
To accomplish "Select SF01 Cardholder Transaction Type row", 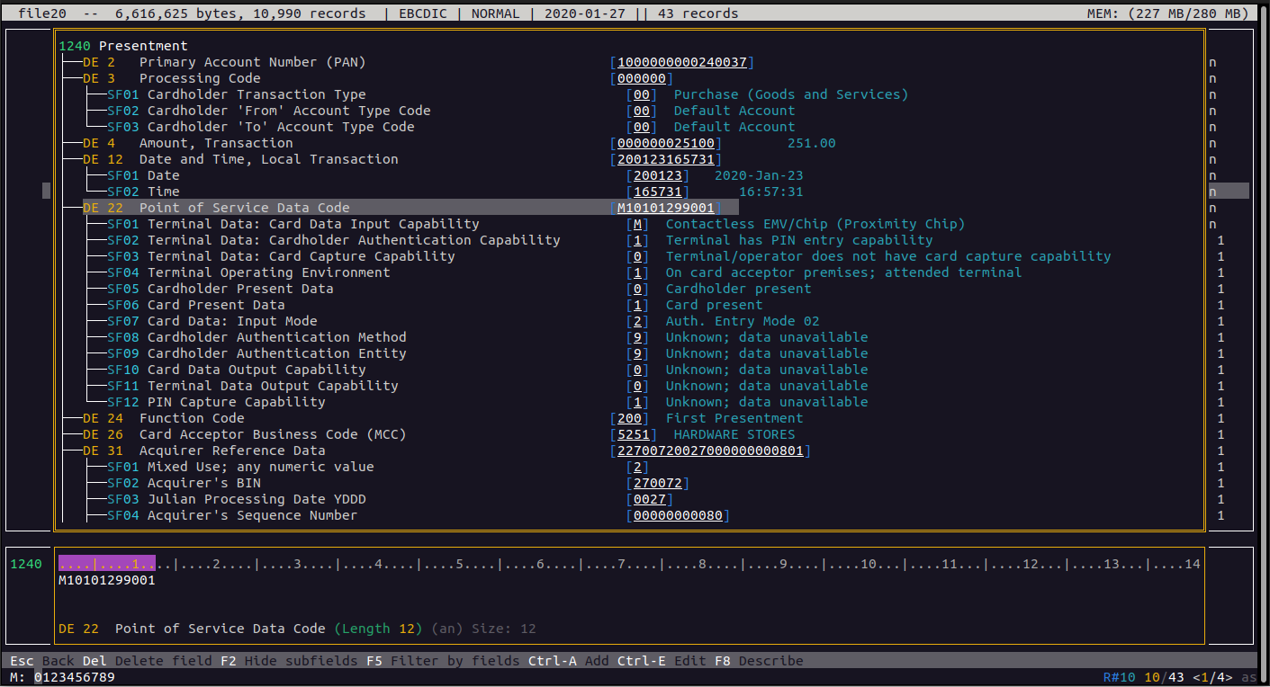I will 256,94.
